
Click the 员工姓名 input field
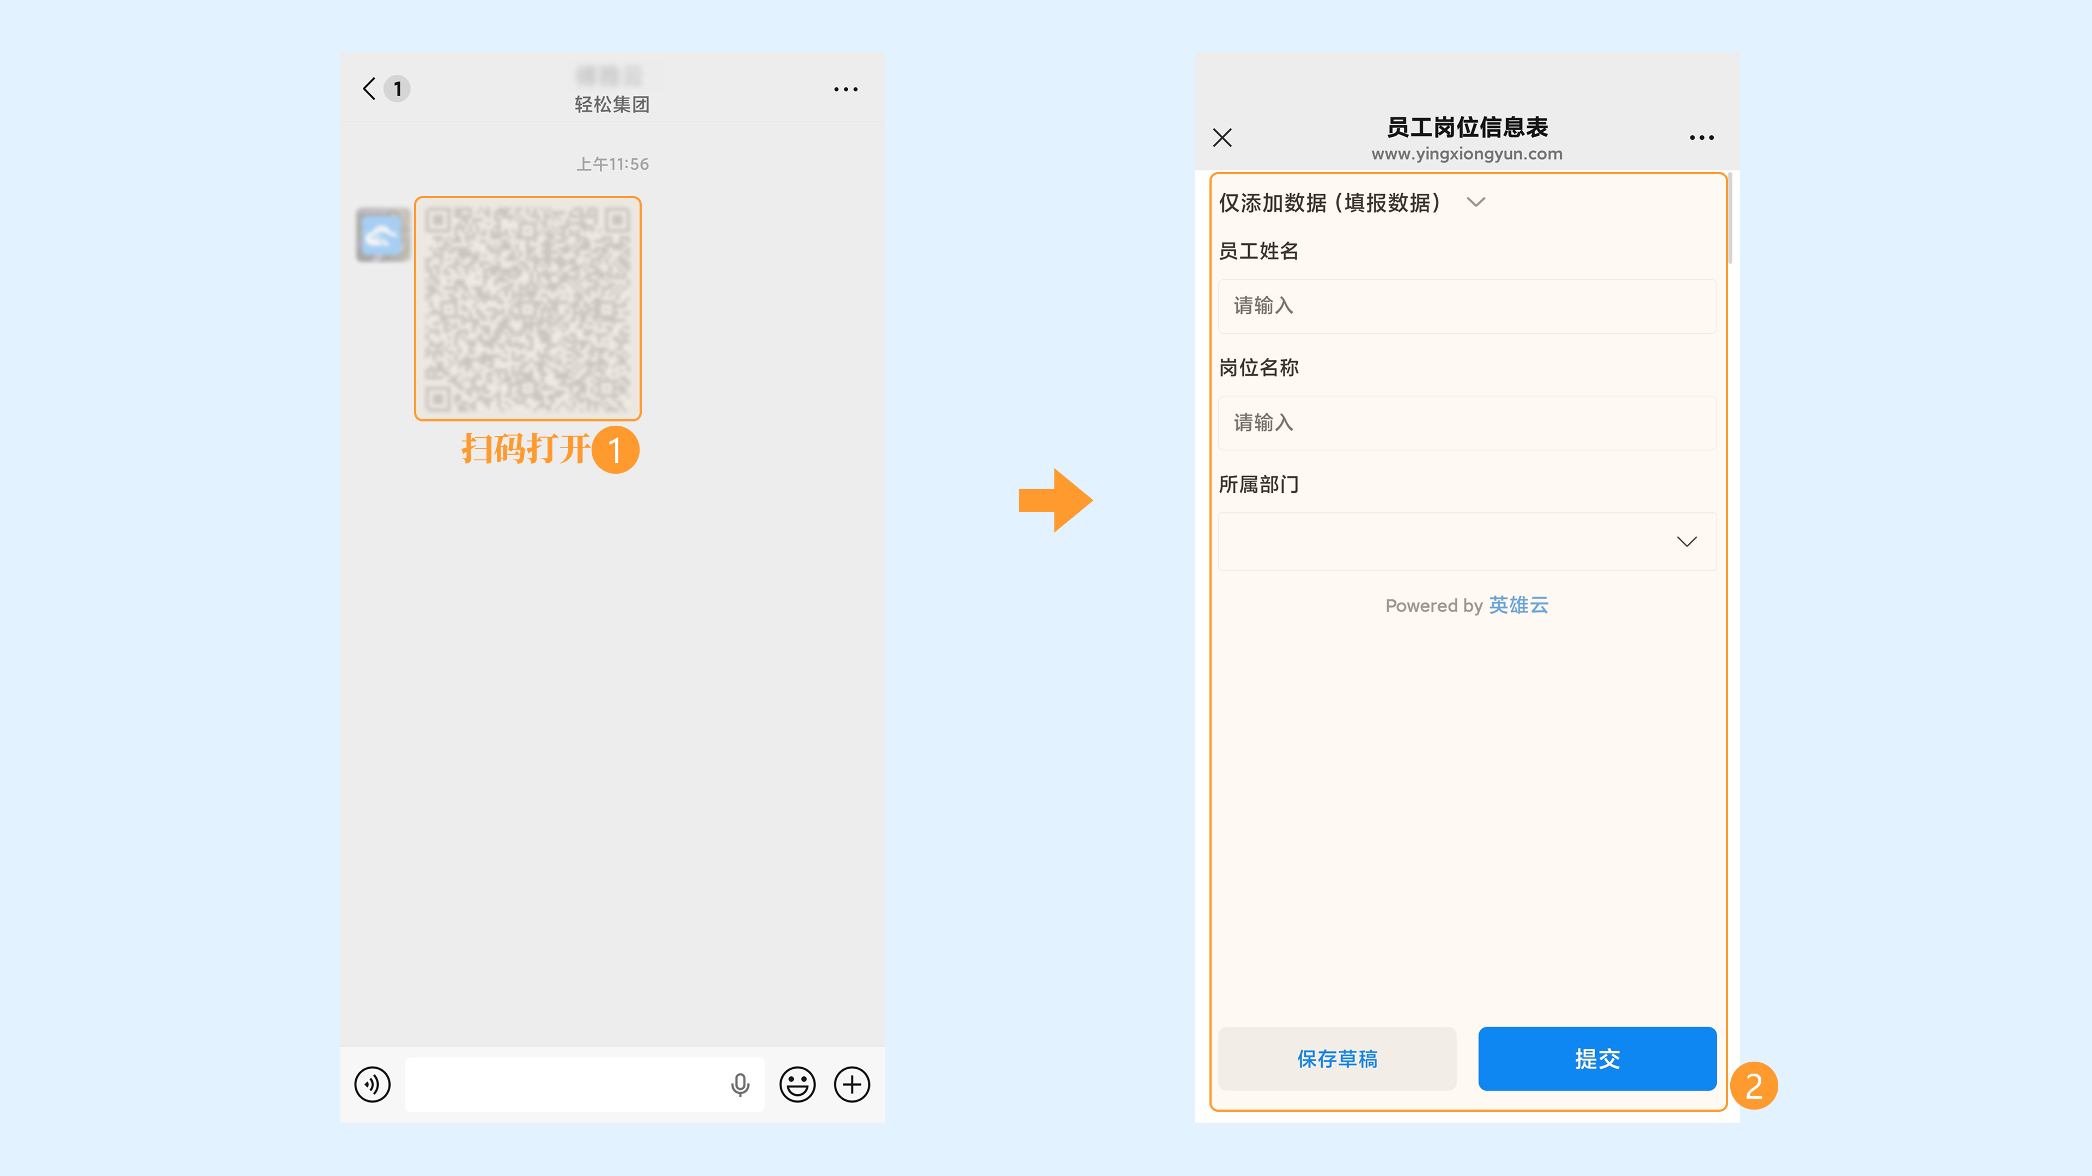[x=1467, y=306]
